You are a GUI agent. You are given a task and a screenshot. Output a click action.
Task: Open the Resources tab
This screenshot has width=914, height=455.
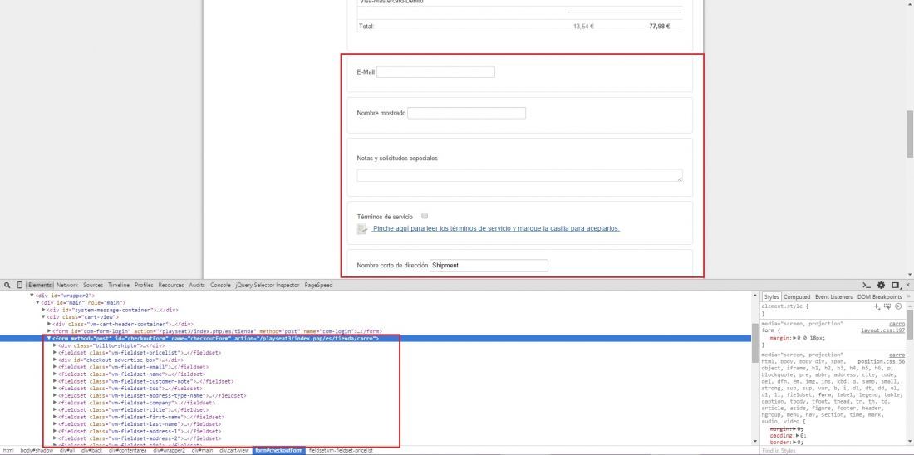click(x=171, y=286)
